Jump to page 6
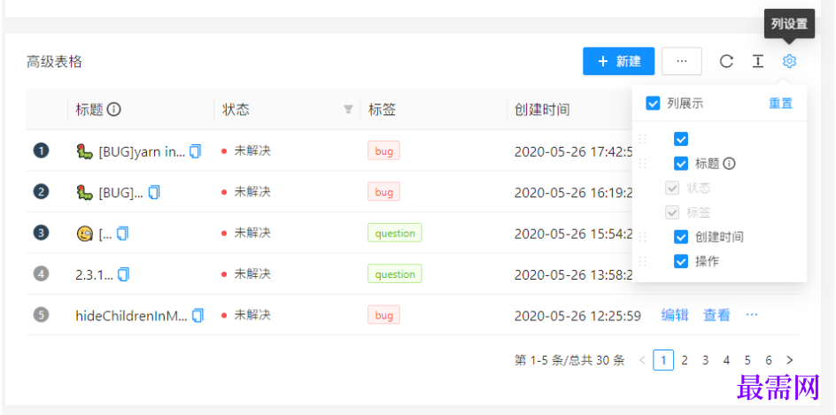 (768, 360)
